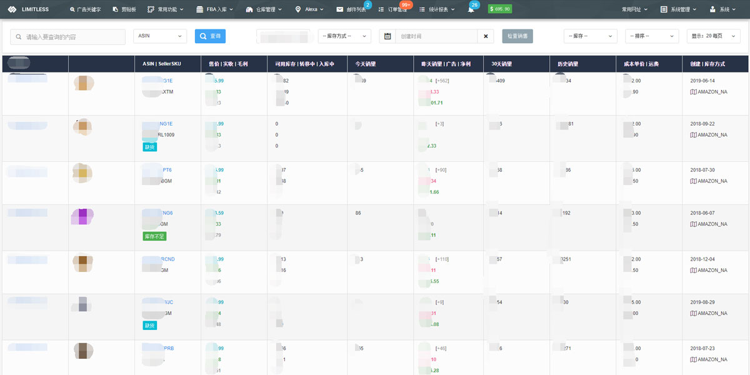The height and width of the screenshot is (375, 750).
Task: Click the blue 查询 search button
Action: [210, 36]
